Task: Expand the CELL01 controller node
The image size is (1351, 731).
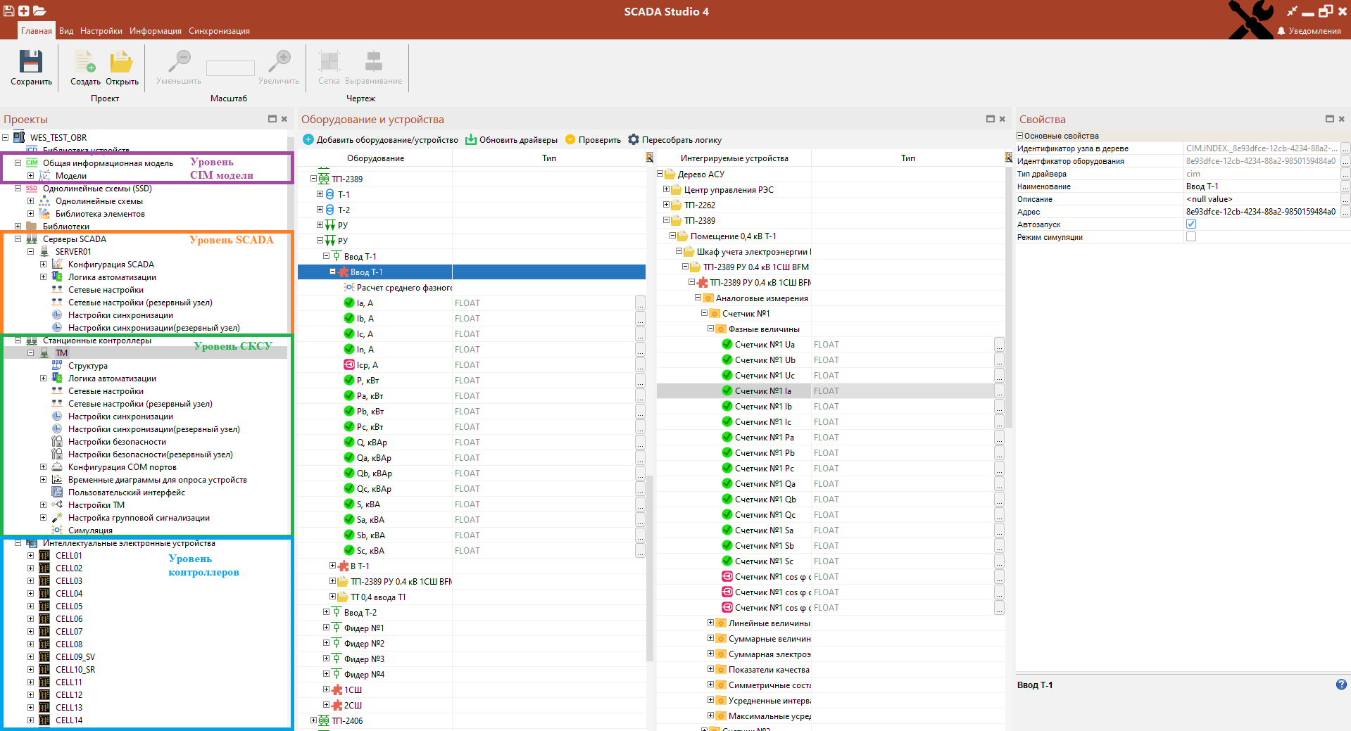Action: [x=30, y=555]
